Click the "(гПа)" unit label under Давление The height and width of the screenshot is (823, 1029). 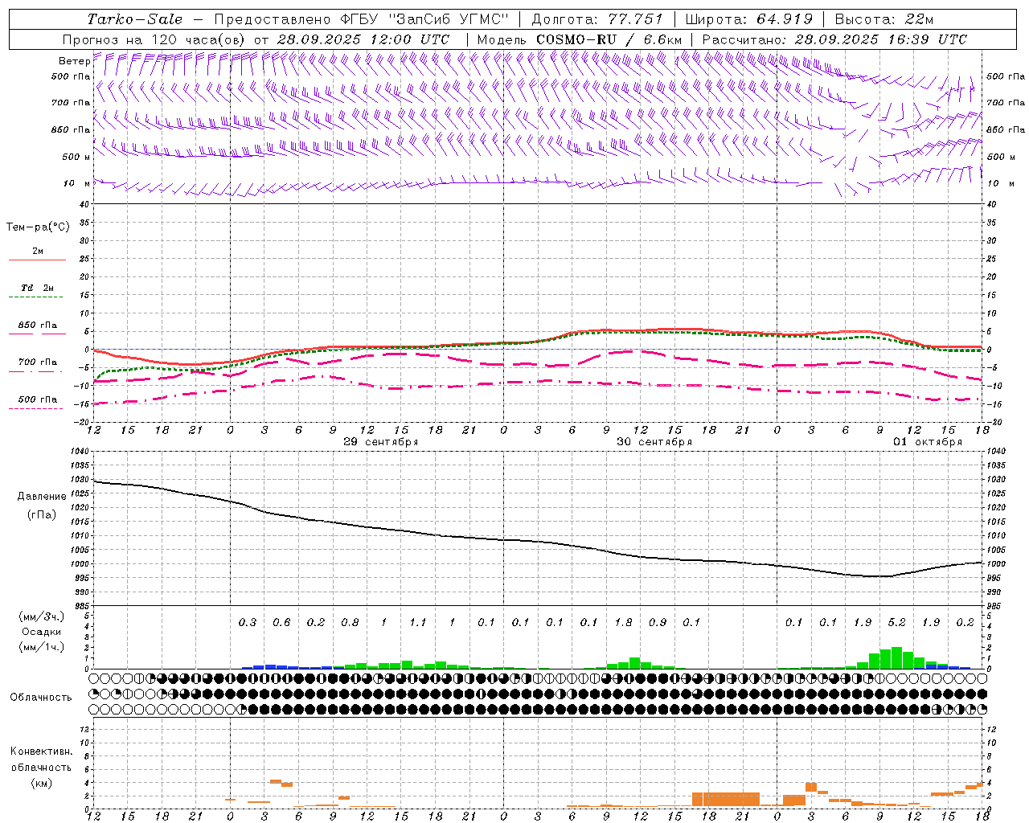[42, 515]
